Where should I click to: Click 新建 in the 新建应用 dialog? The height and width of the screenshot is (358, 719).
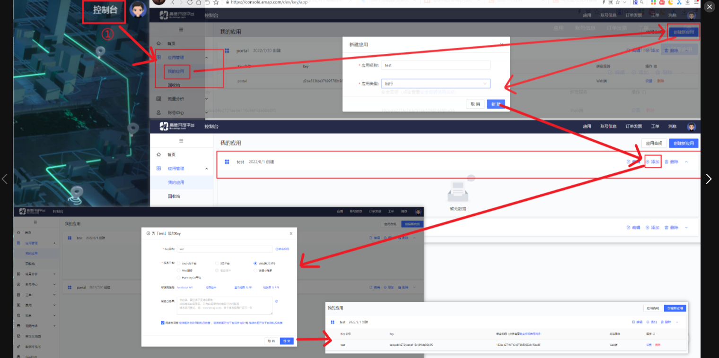496,104
